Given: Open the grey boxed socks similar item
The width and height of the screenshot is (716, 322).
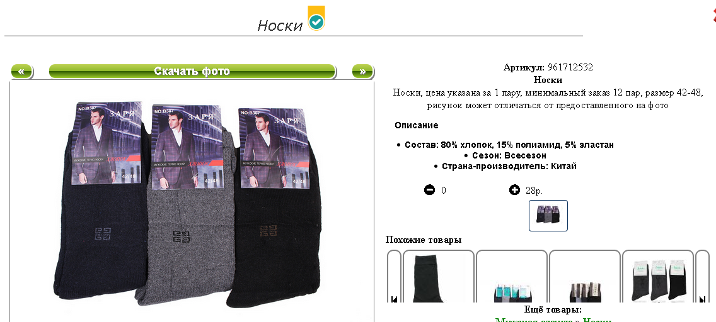Looking at the screenshot, I should click(x=584, y=277).
